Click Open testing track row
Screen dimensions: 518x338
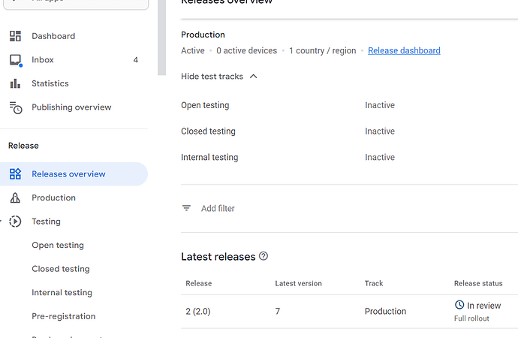pyautogui.click(x=350, y=105)
